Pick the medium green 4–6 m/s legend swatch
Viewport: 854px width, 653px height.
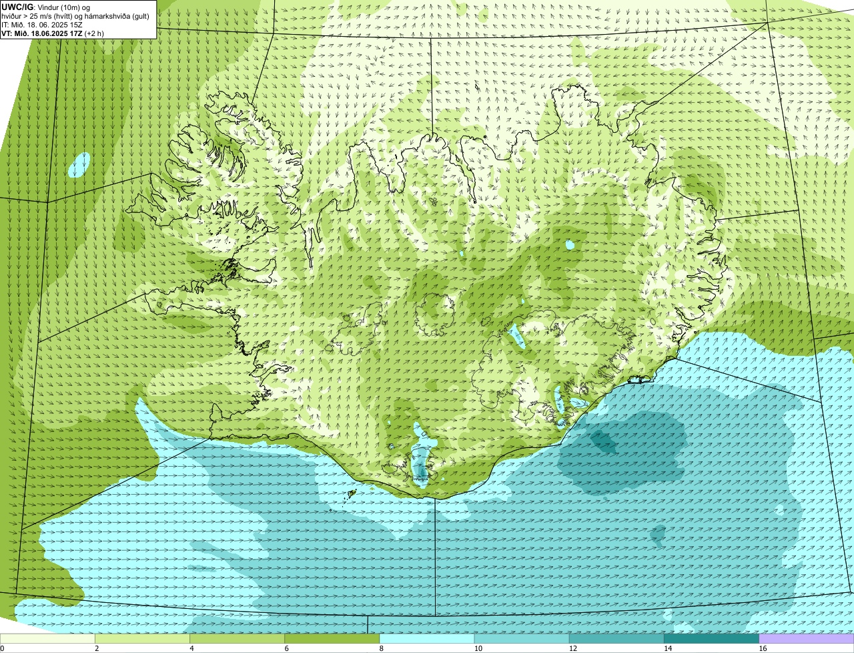point(237,638)
